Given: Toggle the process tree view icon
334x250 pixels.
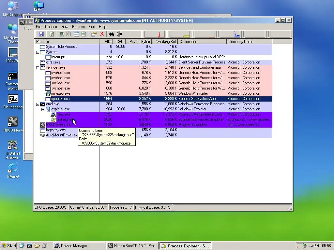Looking at the screenshot, I should (69, 34).
